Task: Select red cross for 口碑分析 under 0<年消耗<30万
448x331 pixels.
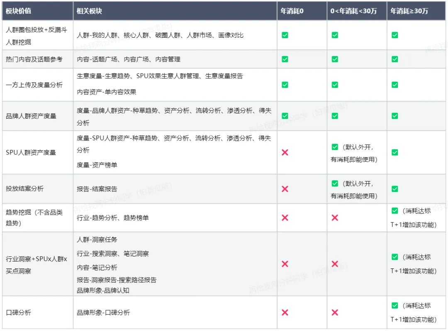Action: 335,312
